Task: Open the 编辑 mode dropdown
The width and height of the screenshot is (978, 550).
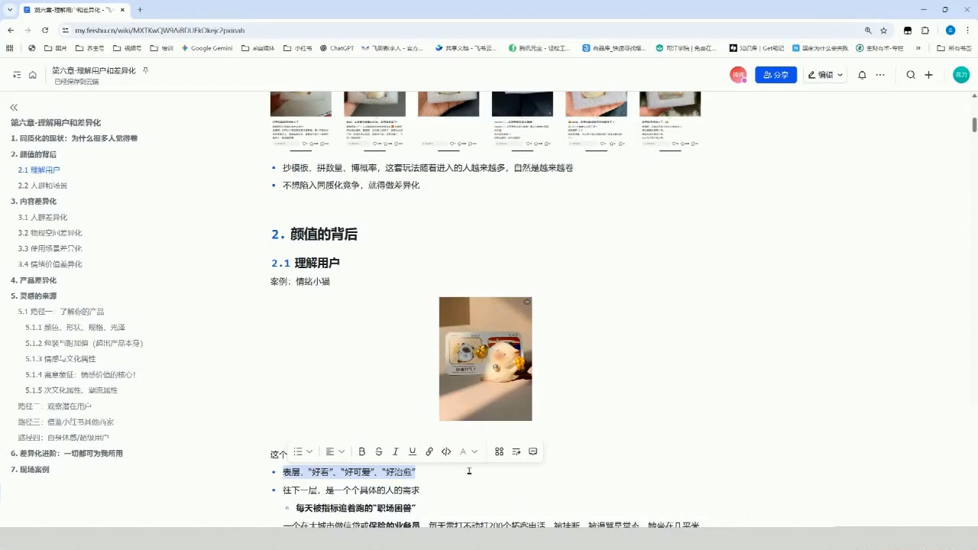Action: [x=825, y=75]
